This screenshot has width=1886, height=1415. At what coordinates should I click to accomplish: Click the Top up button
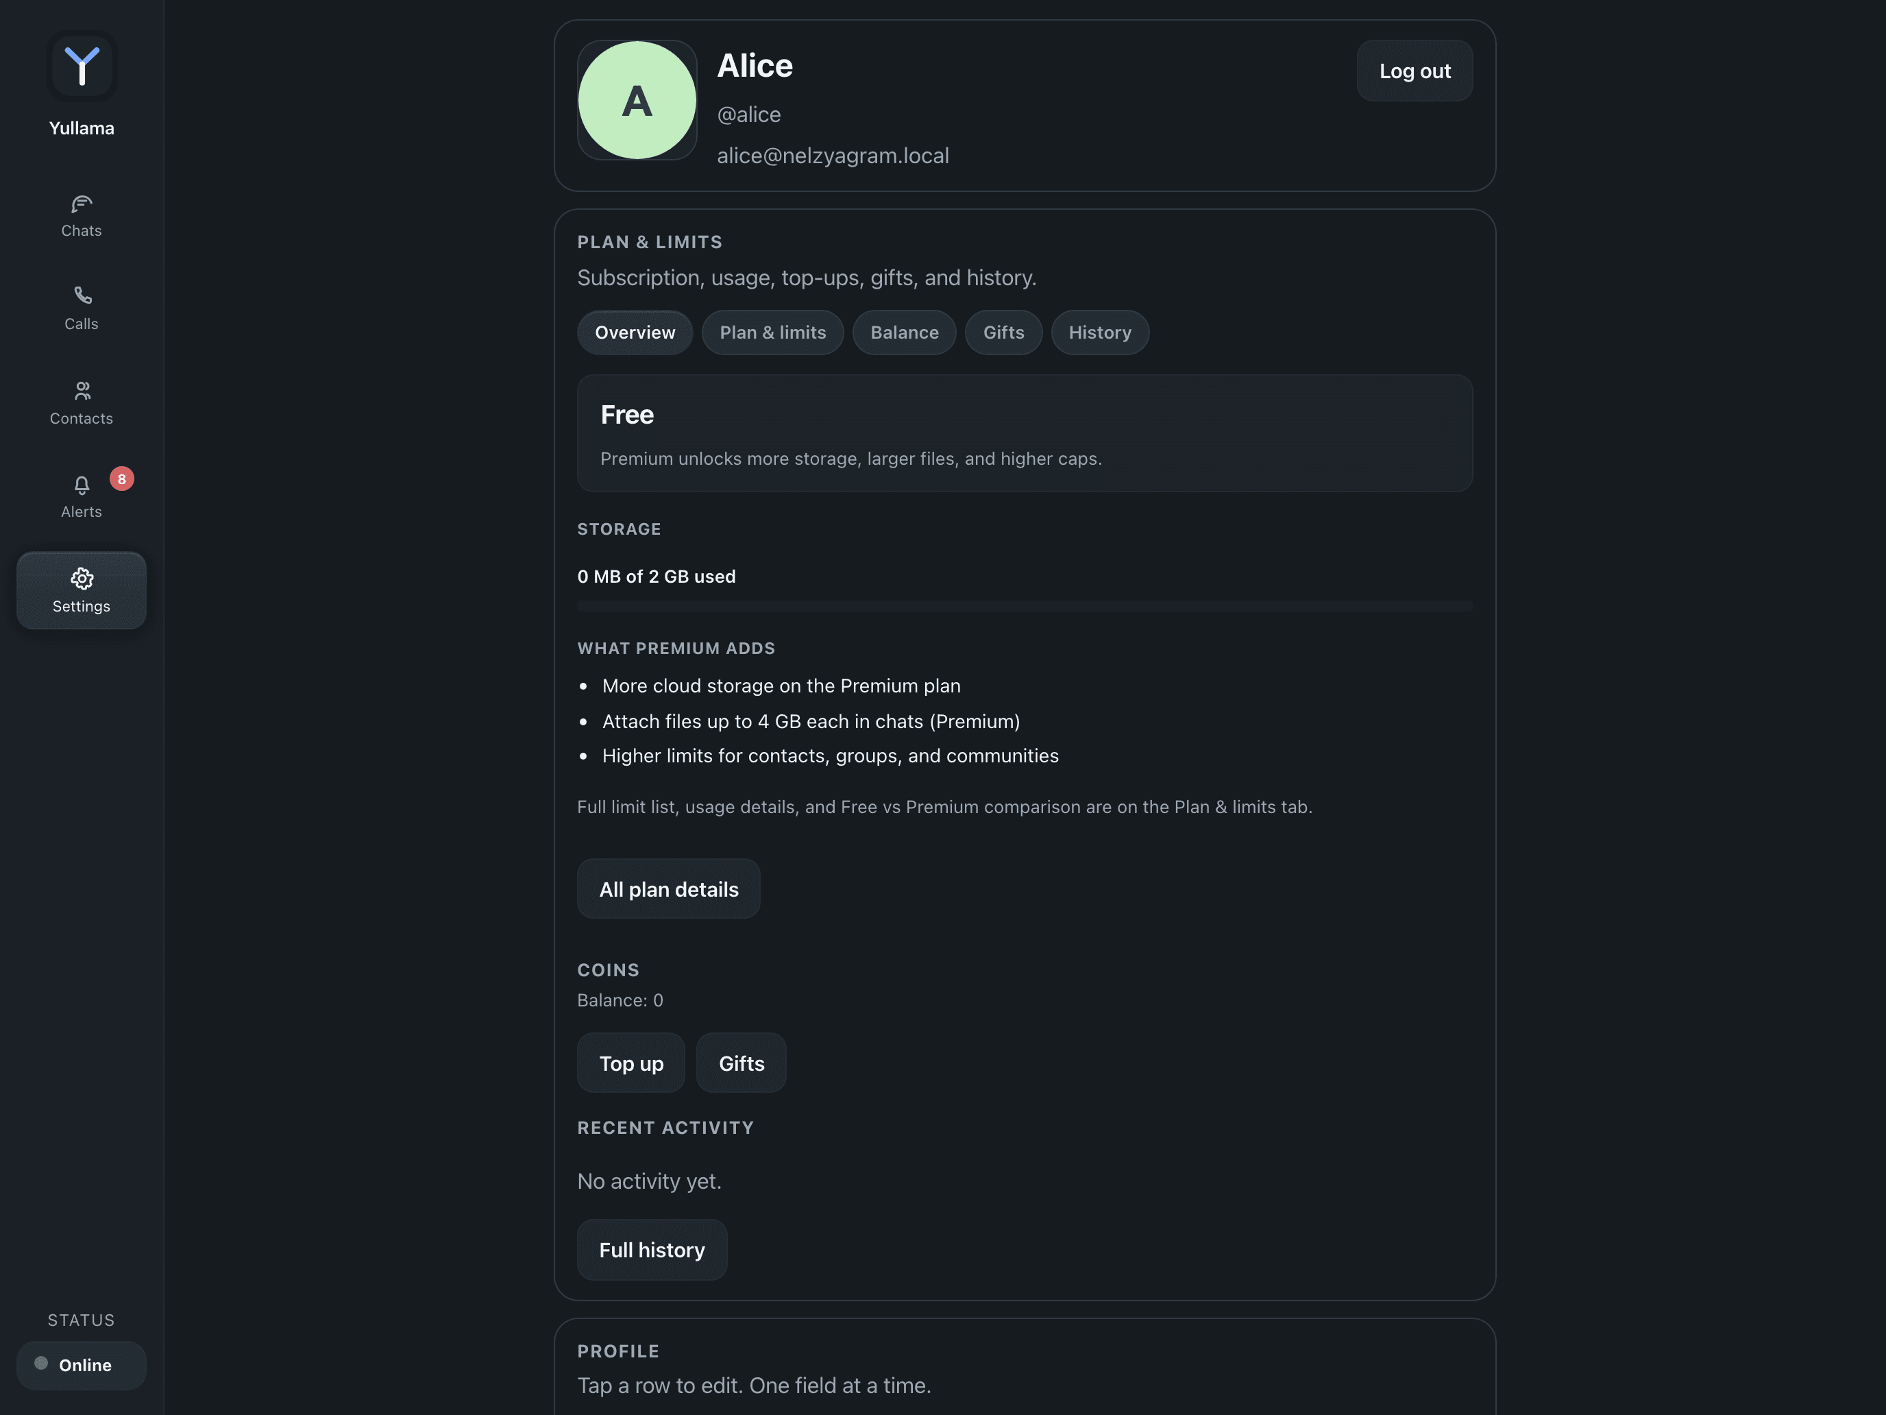(x=631, y=1063)
